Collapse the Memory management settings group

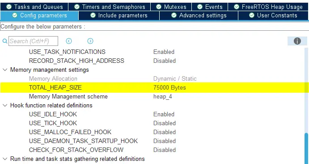click(x=5, y=70)
